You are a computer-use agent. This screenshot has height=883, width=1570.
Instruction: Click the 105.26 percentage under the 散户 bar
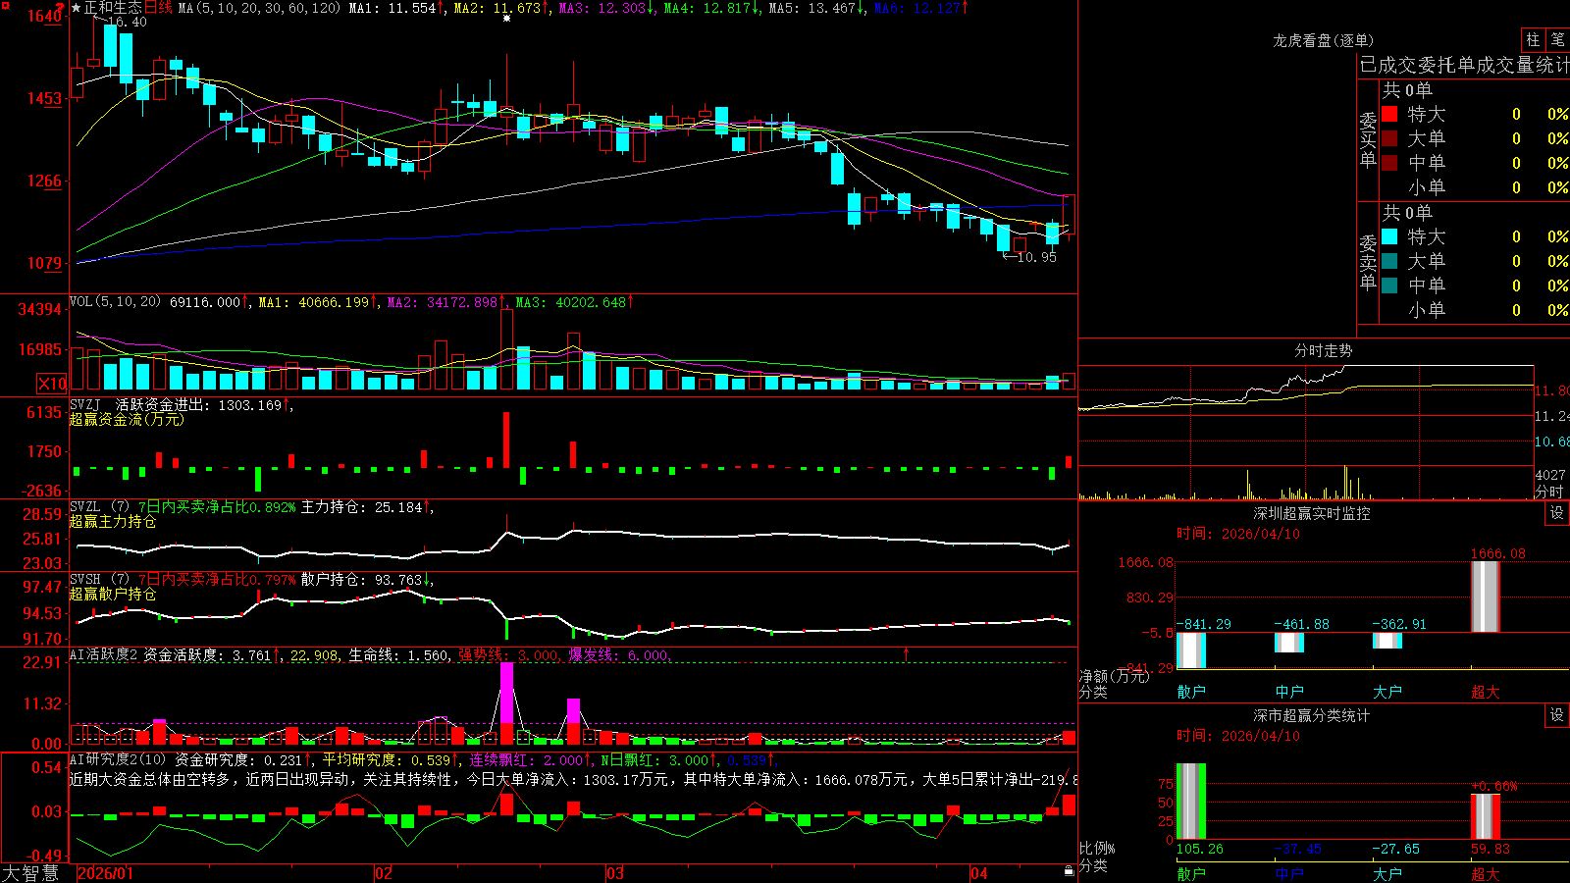pyautogui.click(x=1199, y=849)
